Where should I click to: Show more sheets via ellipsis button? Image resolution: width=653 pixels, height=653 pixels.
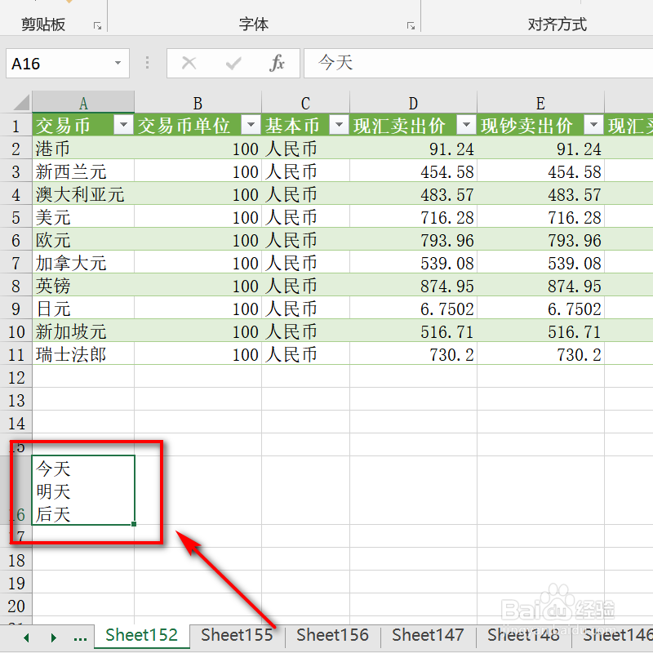(x=80, y=637)
